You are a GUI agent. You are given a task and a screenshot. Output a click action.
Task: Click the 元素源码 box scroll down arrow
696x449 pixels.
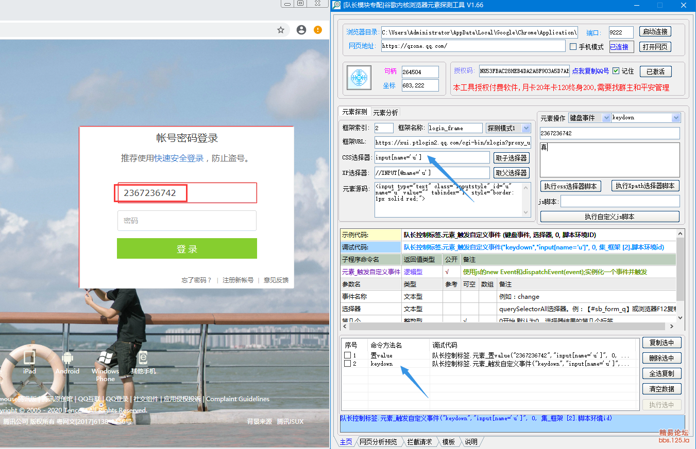tap(526, 212)
